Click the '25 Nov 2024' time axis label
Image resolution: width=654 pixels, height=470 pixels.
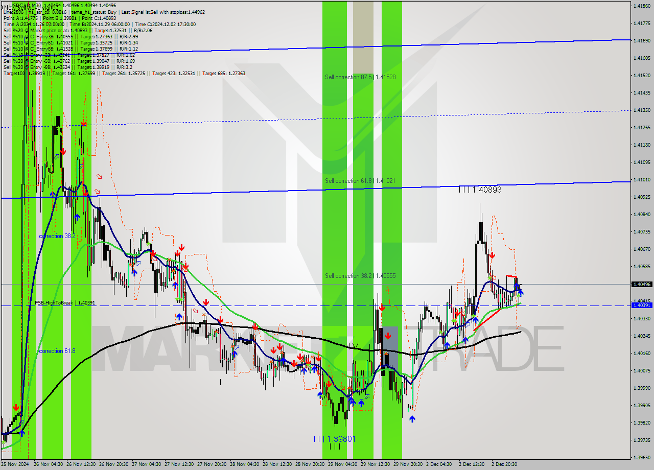[15, 464]
